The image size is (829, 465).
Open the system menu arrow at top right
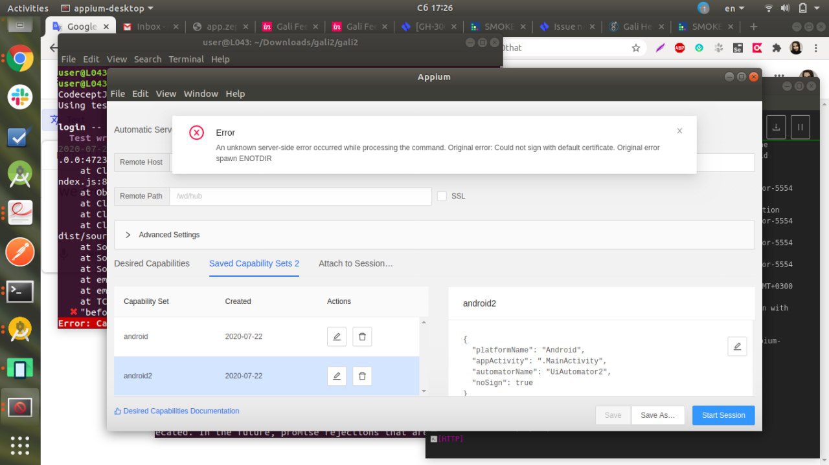click(818, 8)
